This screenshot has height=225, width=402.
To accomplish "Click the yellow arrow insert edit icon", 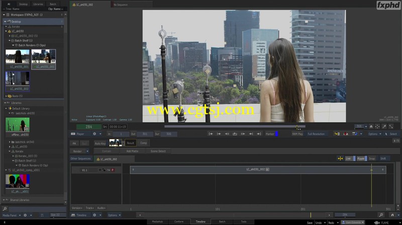I will coord(337,134).
